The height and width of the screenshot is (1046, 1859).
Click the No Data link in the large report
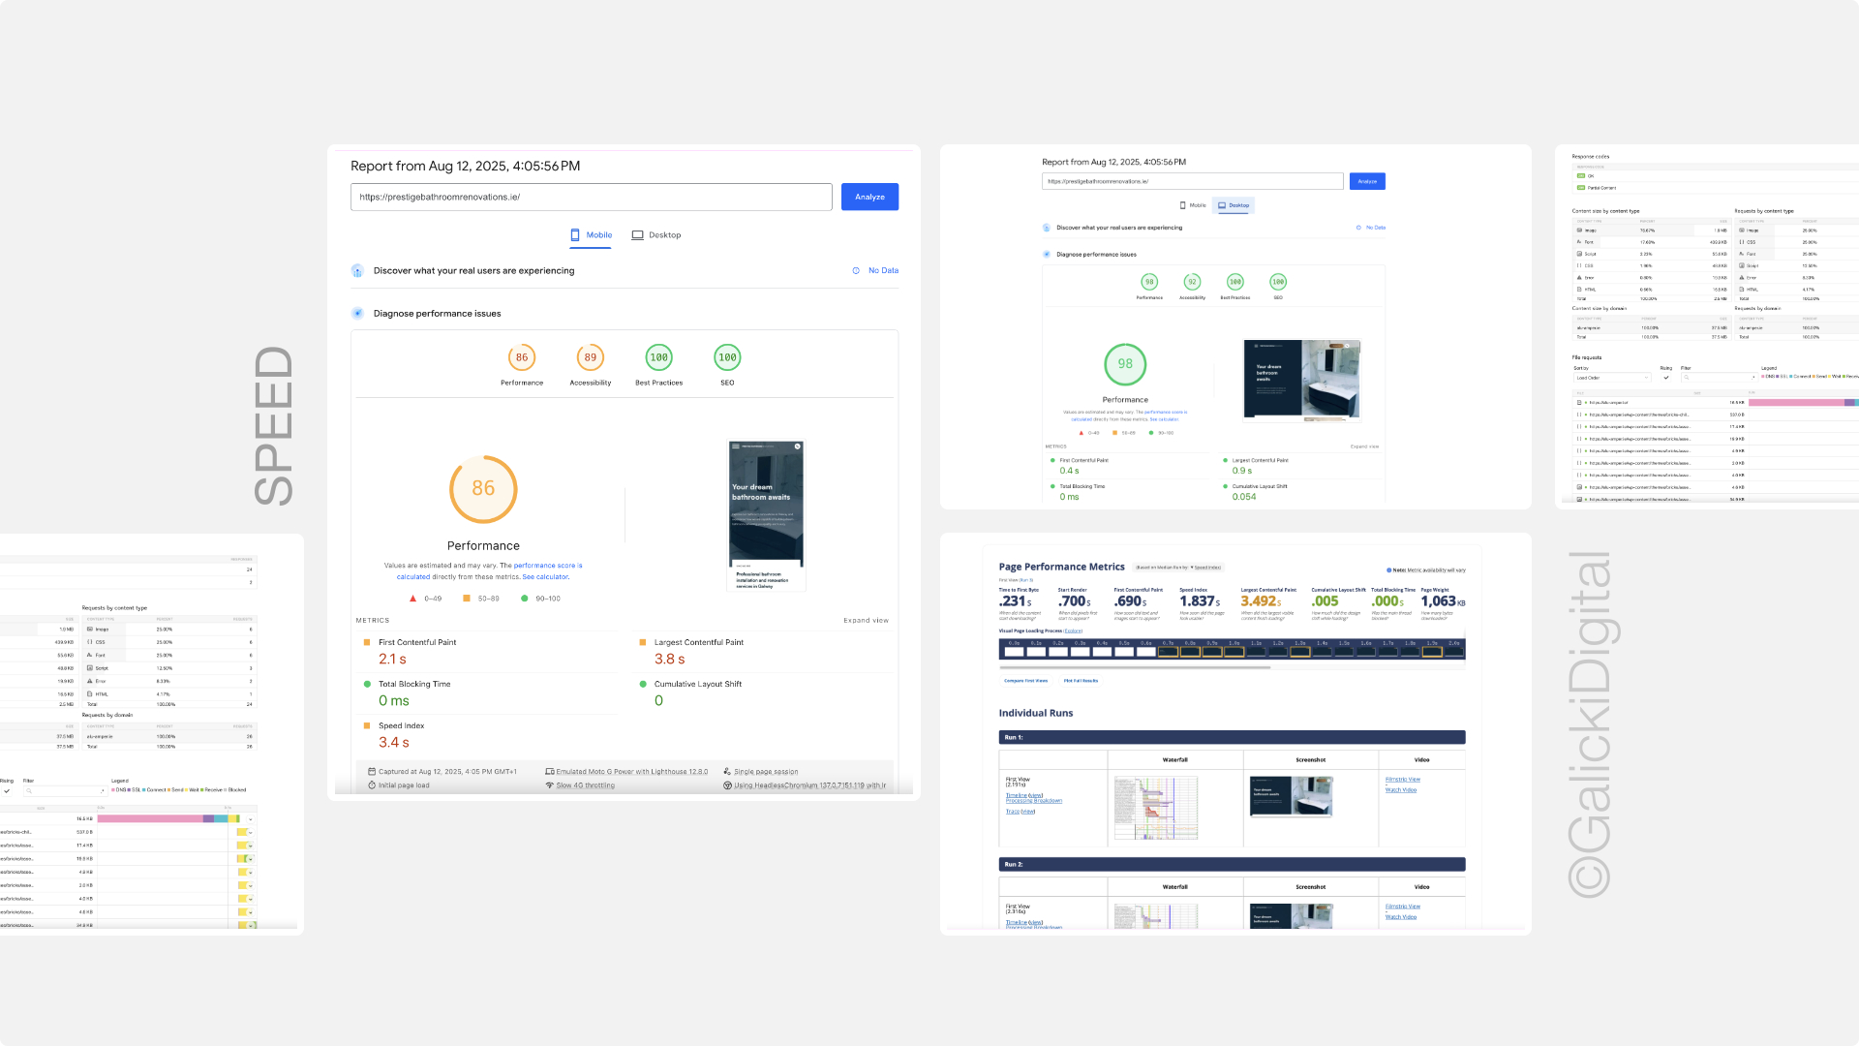click(x=883, y=271)
